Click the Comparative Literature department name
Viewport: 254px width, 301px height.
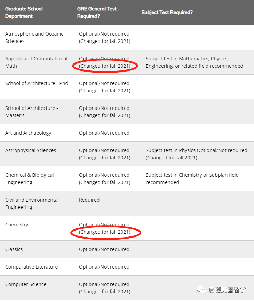[x=32, y=267]
